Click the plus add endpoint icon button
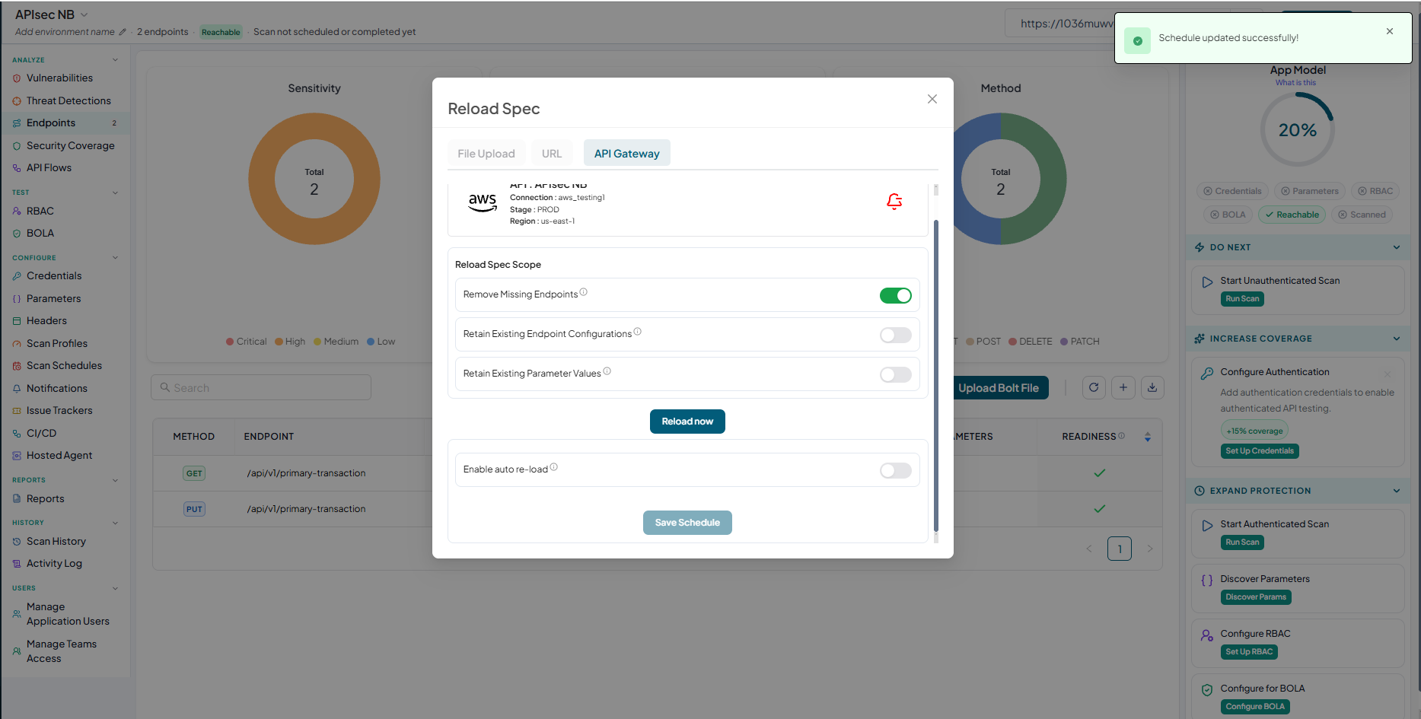The width and height of the screenshot is (1421, 719). click(x=1123, y=387)
